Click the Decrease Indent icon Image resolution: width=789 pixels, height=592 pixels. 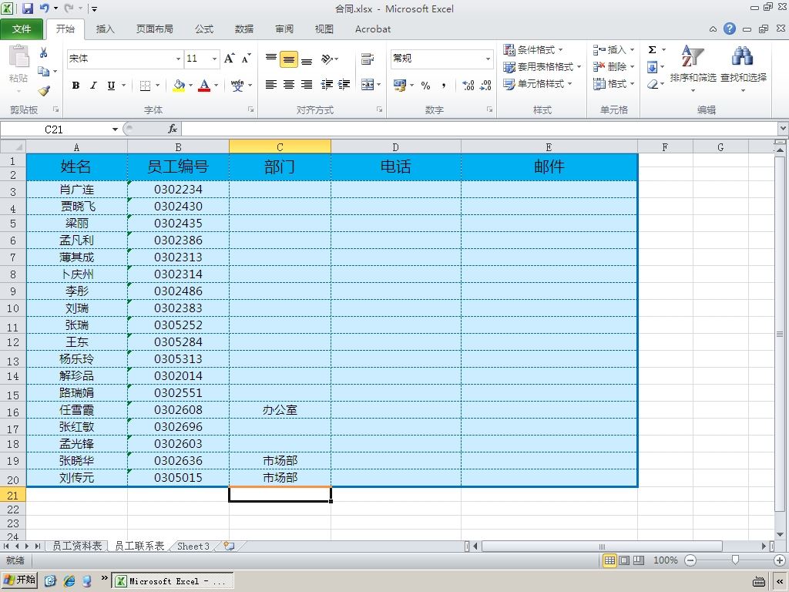pyautogui.click(x=327, y=85)
